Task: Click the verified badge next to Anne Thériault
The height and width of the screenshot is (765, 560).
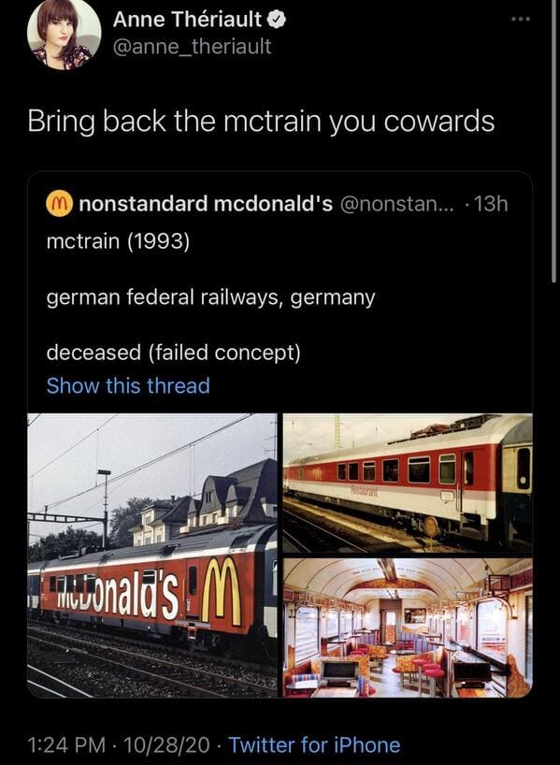Action: [x=277, y=20]
